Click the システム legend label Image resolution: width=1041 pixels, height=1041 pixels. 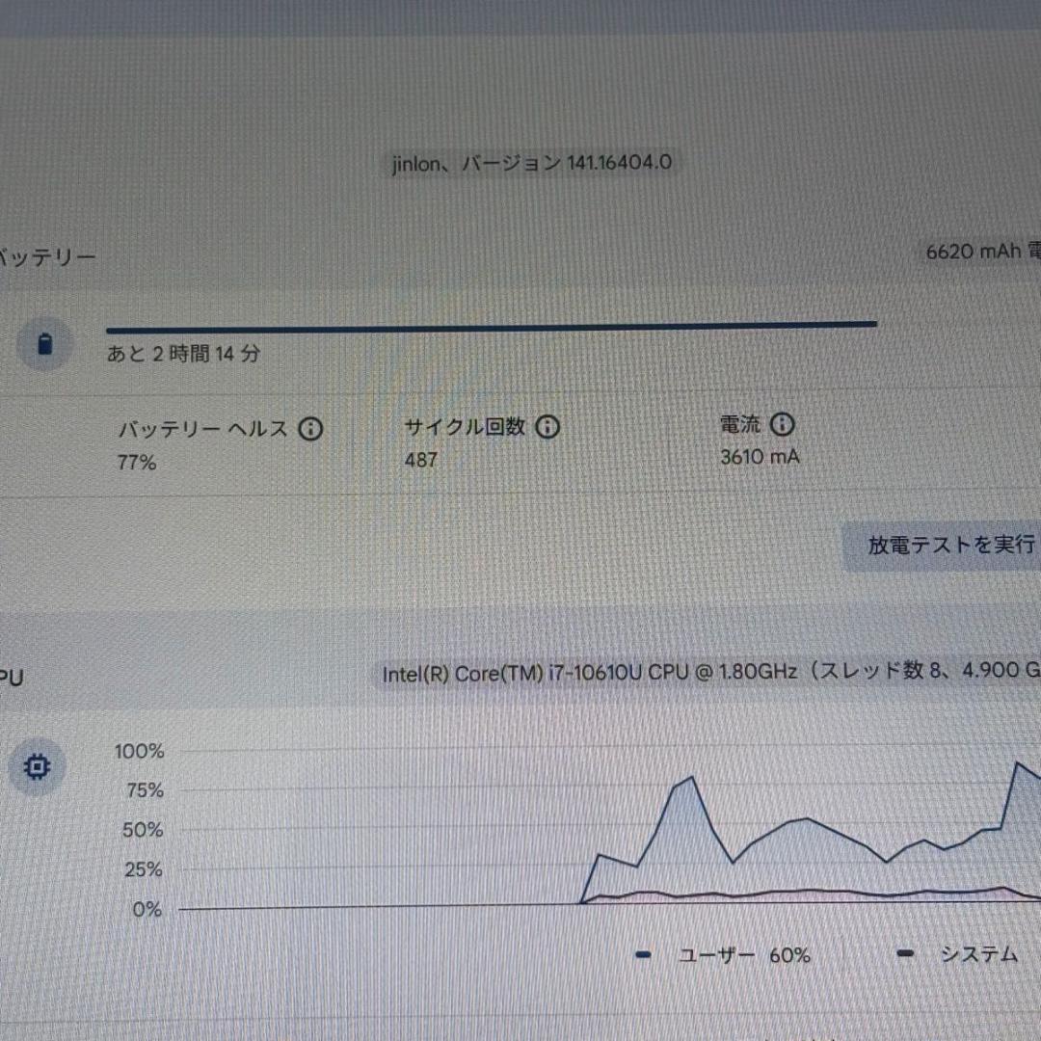978,954
